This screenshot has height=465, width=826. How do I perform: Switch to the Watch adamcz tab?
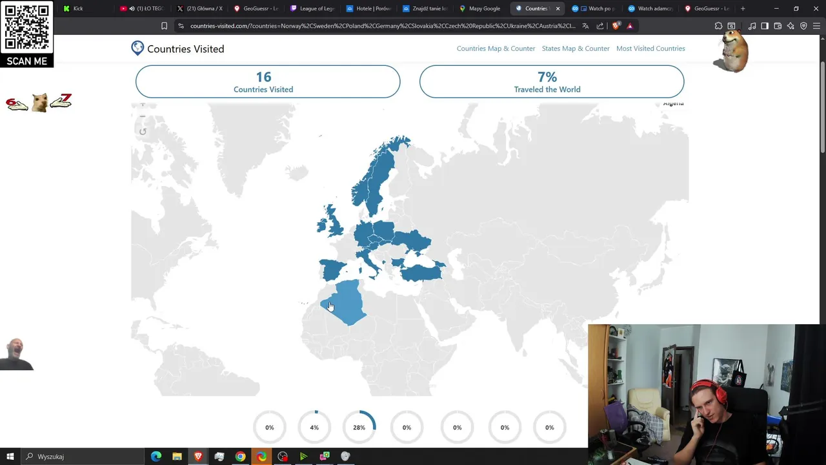(650, 8)
